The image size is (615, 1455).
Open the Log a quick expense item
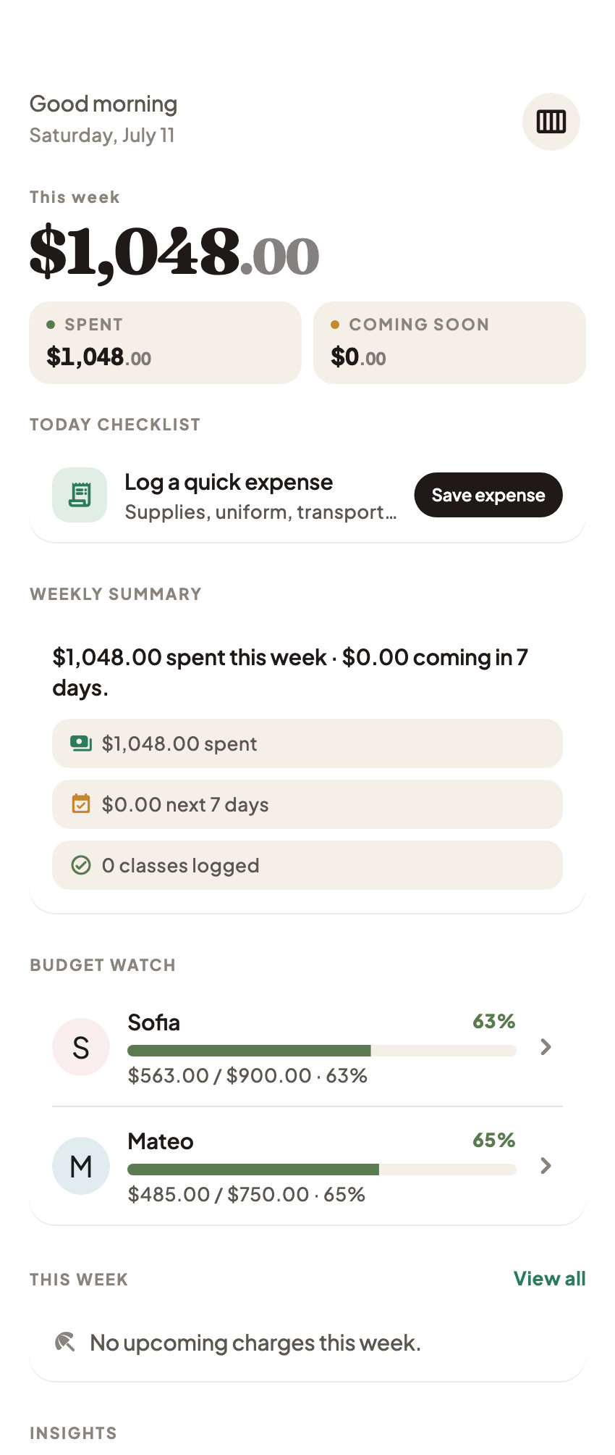point(307,496)
